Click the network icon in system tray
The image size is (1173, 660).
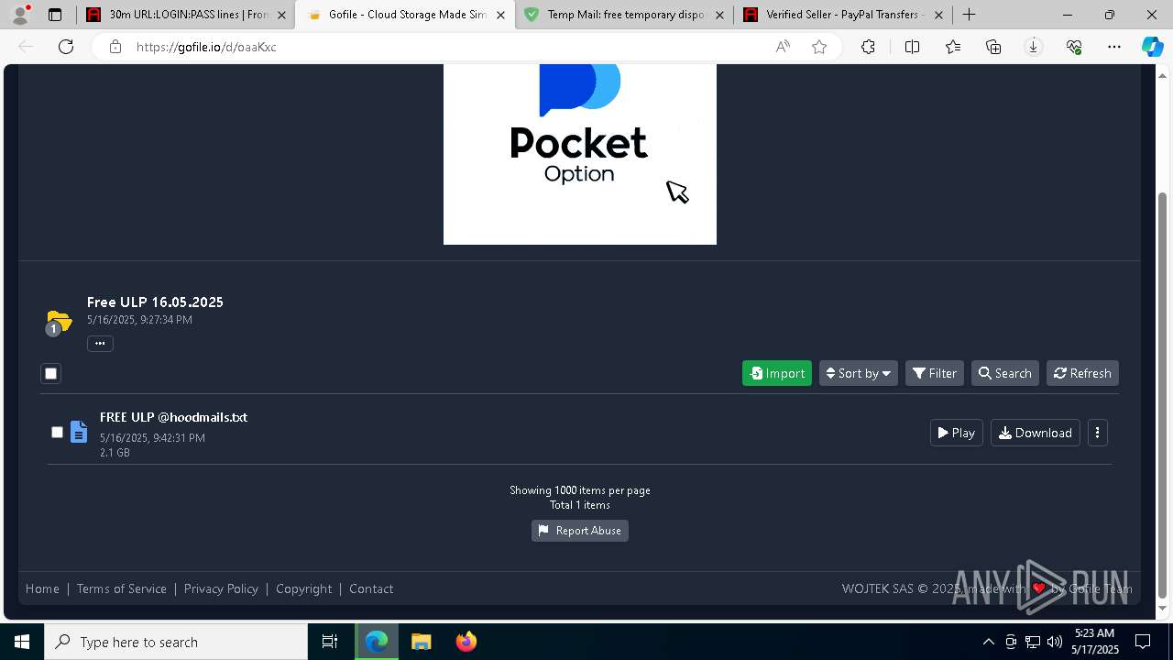pyautogui.click(x=1033, y=642)
